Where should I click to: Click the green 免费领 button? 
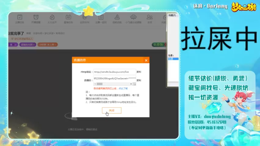(159, 44)
